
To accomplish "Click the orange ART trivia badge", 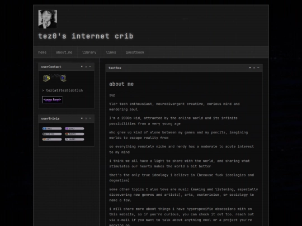I will 52,140.
